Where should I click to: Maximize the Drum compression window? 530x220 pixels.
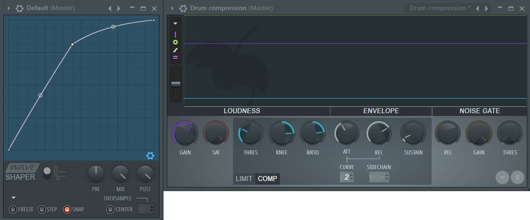(x=511, y=8)
